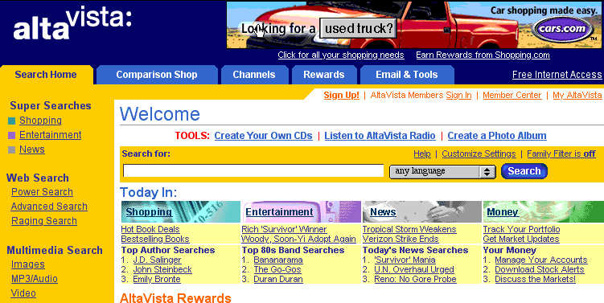Select the Search Home tab
The width and height of the screenshot is (604, 303).
46,75
